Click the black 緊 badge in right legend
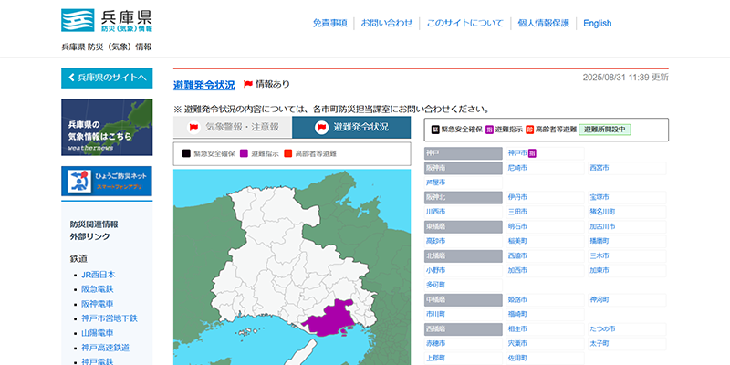Image resolution: width=730 pixels, height=365 pixels. 435,130
